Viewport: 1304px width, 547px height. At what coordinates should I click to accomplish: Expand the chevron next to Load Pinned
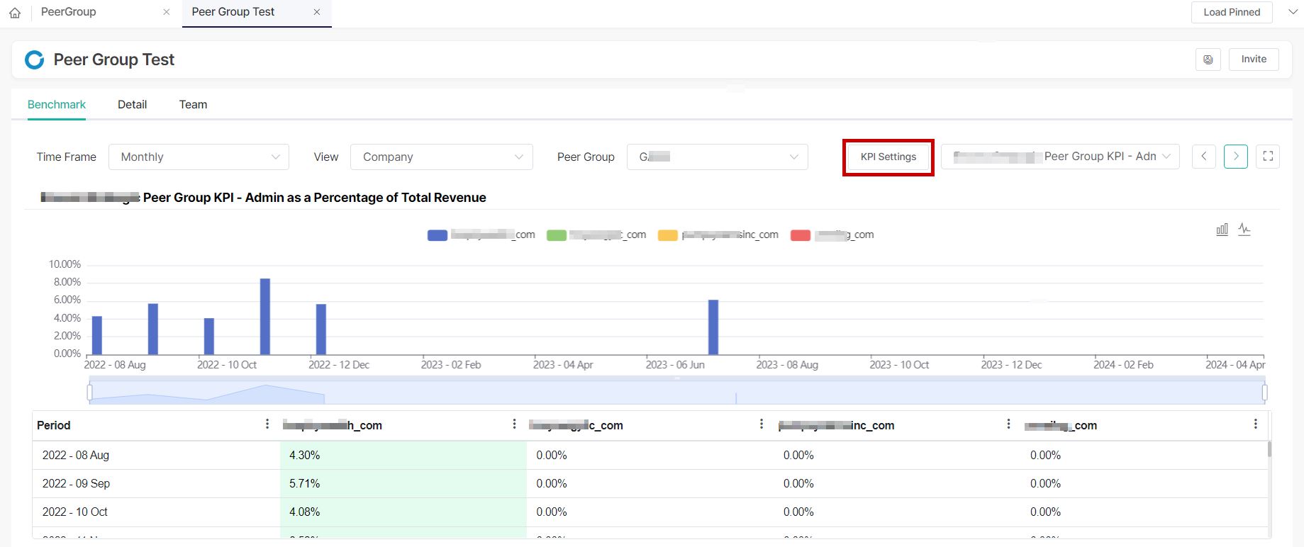[1292, 12]
